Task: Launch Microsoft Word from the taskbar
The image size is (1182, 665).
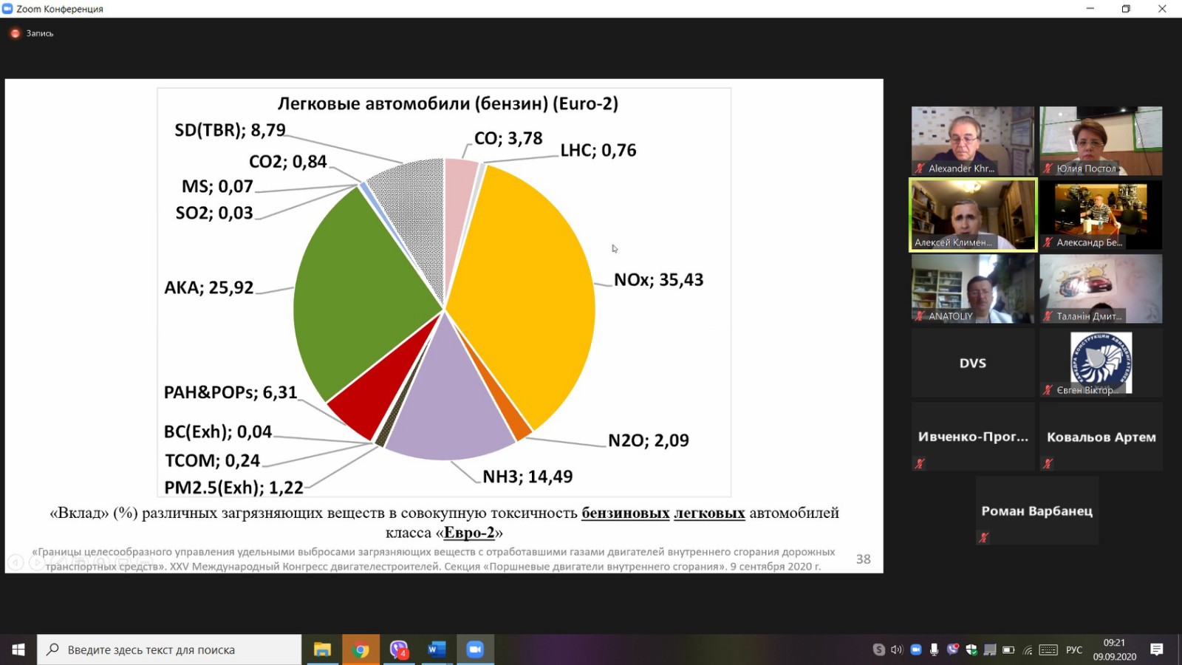Action: pyautogui.click(x=436, y=649)
